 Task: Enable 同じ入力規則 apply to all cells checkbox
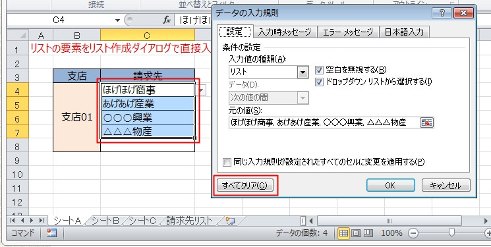(x=227, y=162)
